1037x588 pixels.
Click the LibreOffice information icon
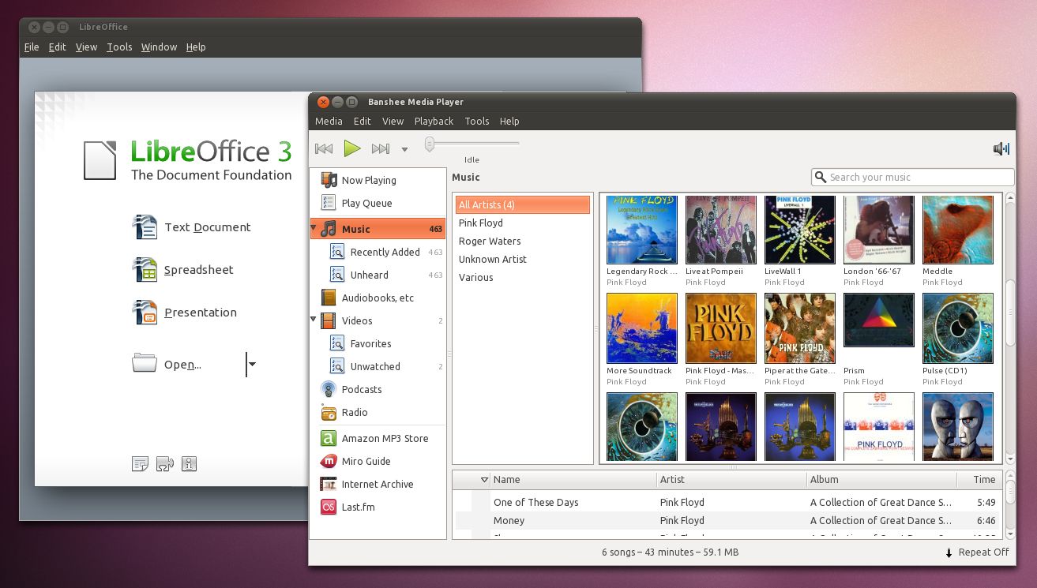click(x=189, y=464)
